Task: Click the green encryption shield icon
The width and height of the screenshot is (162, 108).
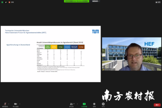Action: 2,2
